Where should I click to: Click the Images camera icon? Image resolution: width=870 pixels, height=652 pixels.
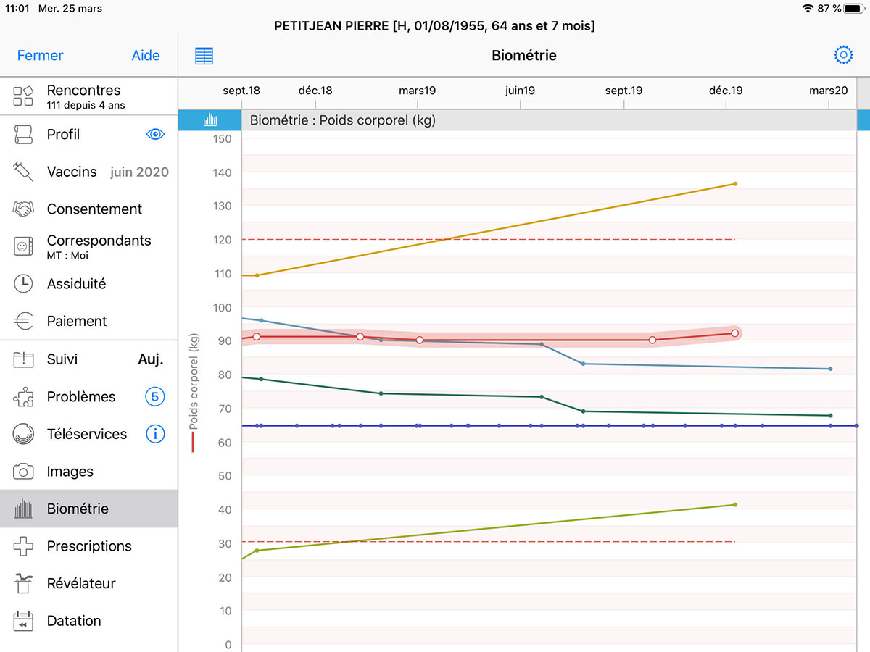23,472
